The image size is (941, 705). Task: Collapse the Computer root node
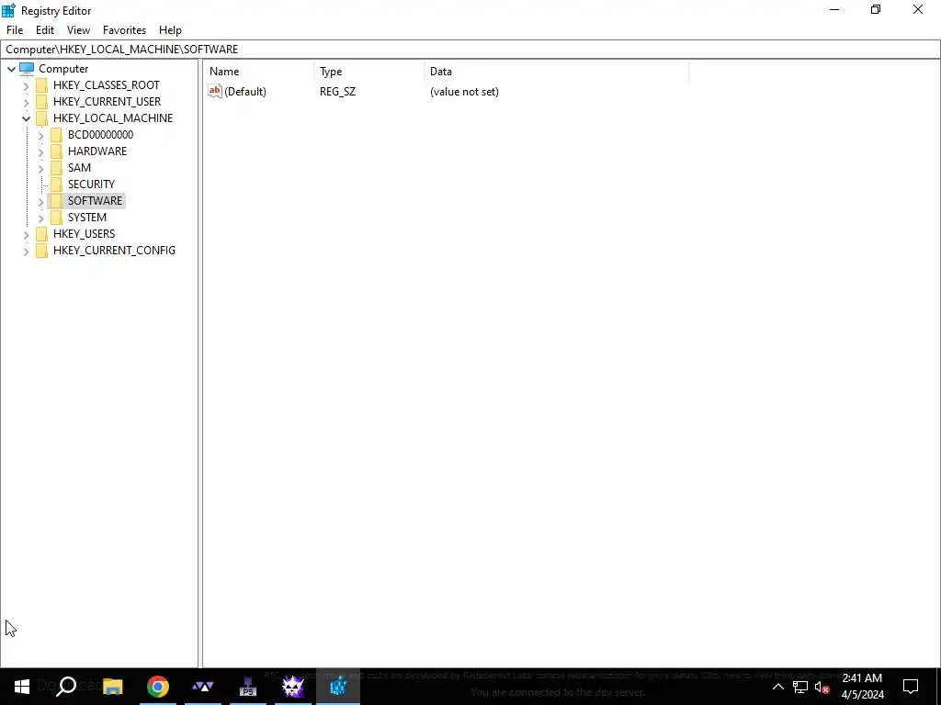pyautogui.click(x=11, y=69)
